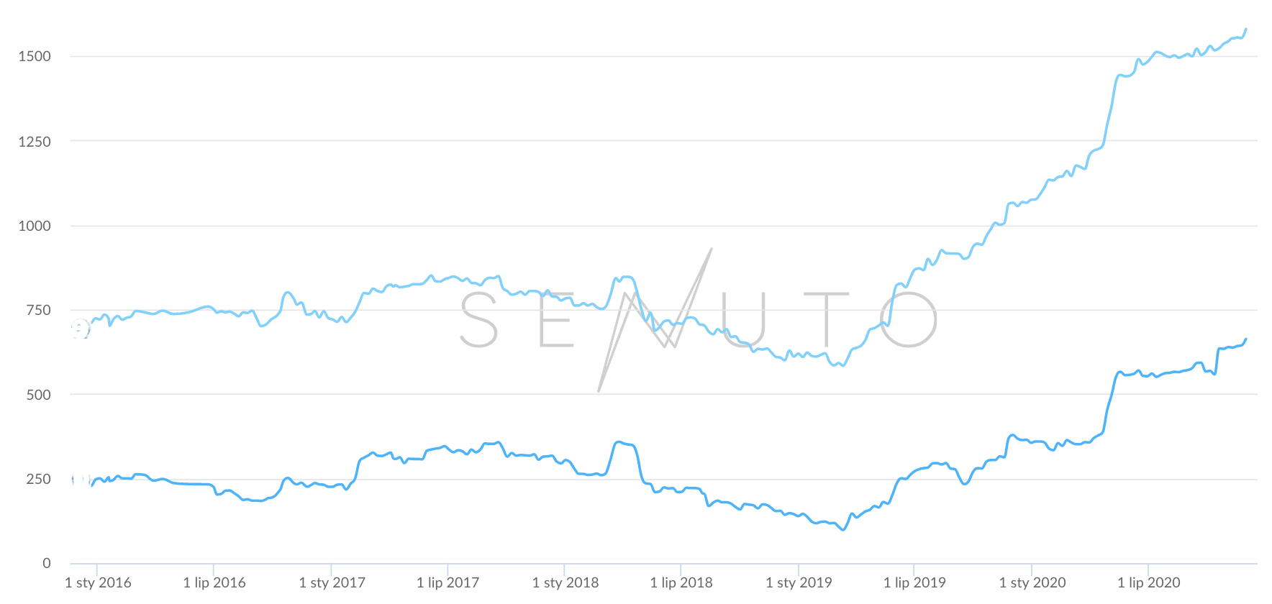Select the 1000 y-axis value label
This screenshot has width=1272, height=604.
[35, 226]
